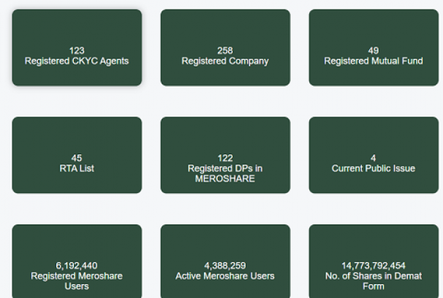This screenshot has width=443, height=298.
Task: Click the "Current Public Issue" label text
Action: [x=374, y=168]
